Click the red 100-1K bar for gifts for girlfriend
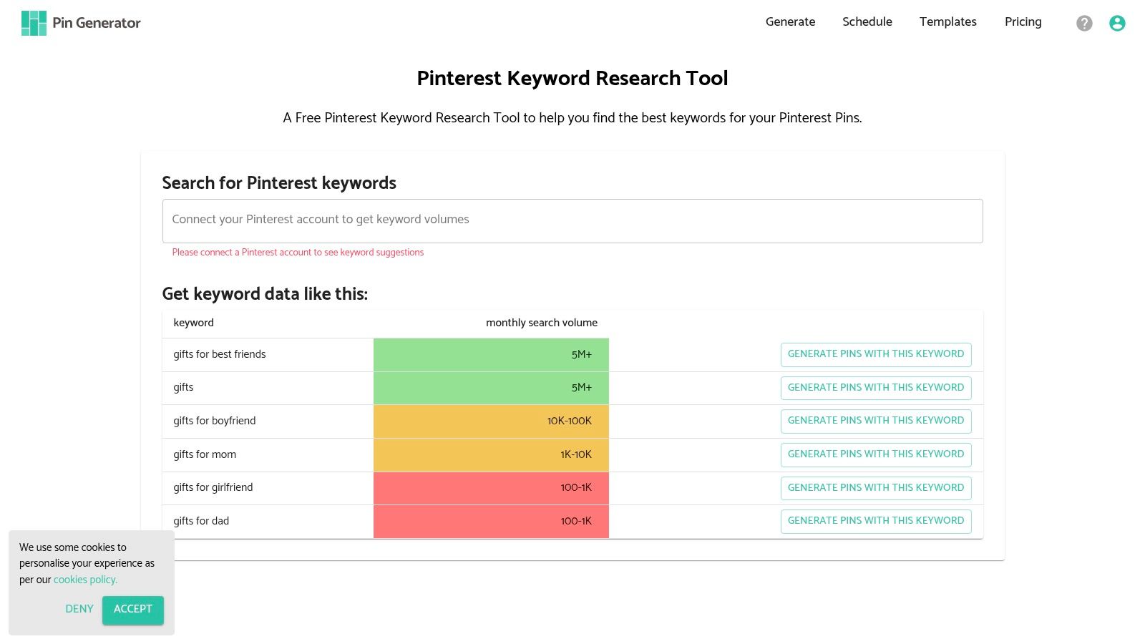The height and width of the screenshot is (644, 1145). [x=491, y=487]
